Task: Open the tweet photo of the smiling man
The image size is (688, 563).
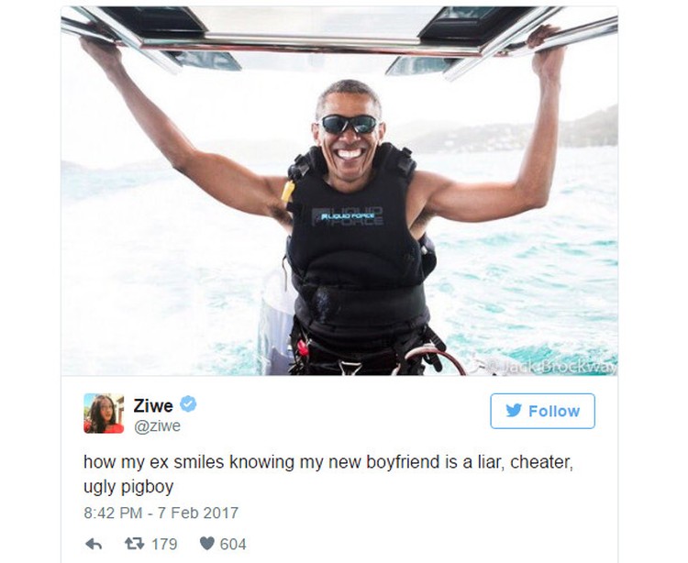Action: coord(339,191)
